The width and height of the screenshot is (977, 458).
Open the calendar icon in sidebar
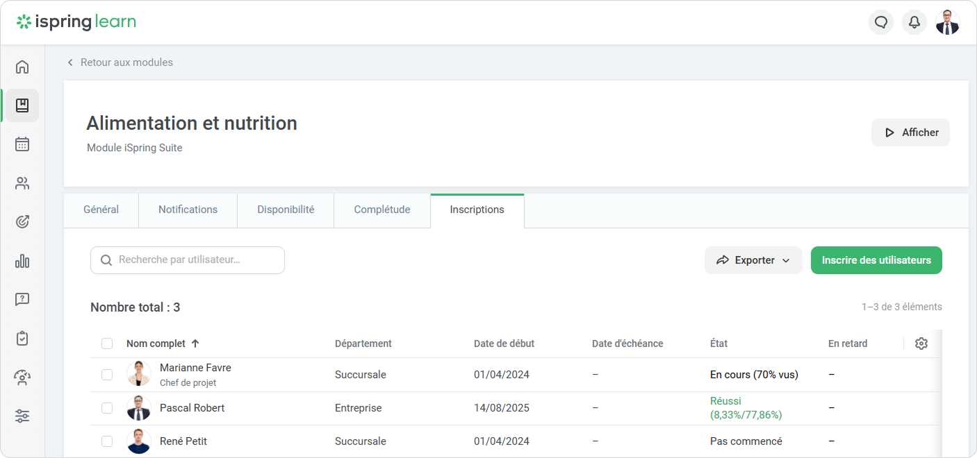click(22, 144)
